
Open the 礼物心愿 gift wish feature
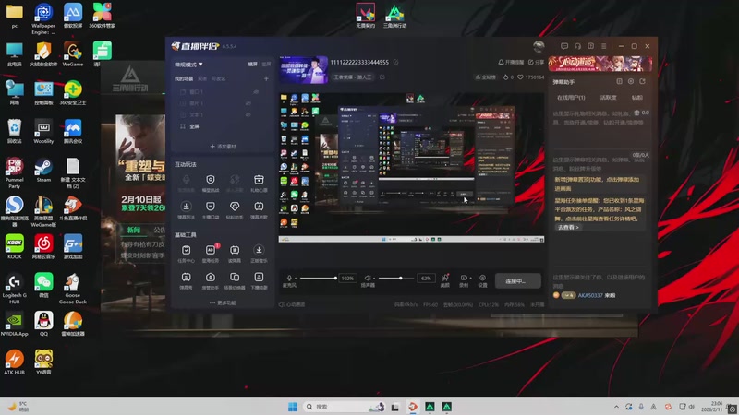tap(259, 183)
